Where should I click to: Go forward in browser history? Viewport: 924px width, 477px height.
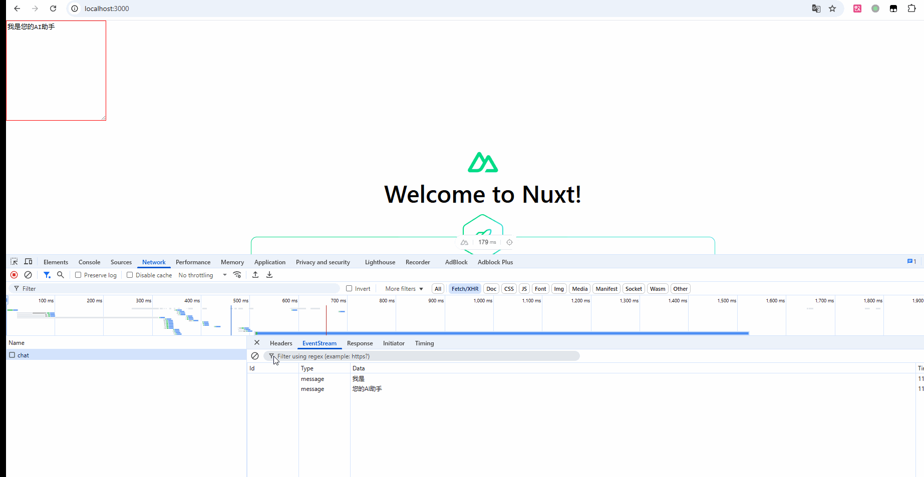(35, 9)
